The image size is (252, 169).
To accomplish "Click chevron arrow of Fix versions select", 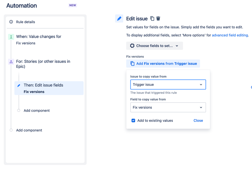I will (201, 107).
